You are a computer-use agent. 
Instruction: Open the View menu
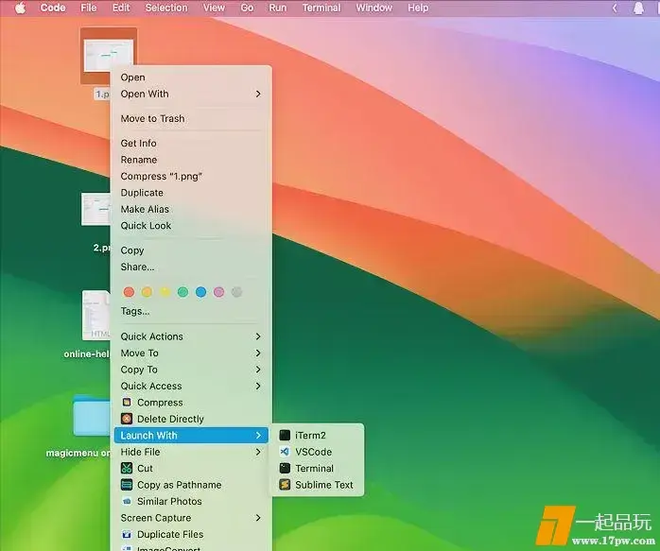pyautogui.click(x=214, y=8)
